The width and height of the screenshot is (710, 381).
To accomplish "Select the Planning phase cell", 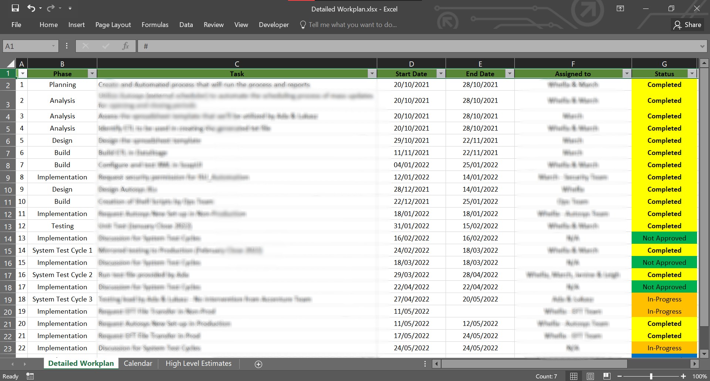I will tap(62, 85).
